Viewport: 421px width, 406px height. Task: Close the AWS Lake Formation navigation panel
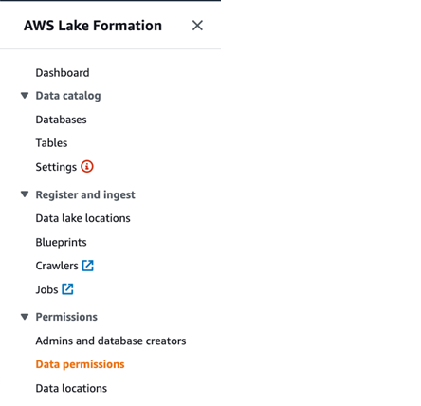[x=197, y=26]
